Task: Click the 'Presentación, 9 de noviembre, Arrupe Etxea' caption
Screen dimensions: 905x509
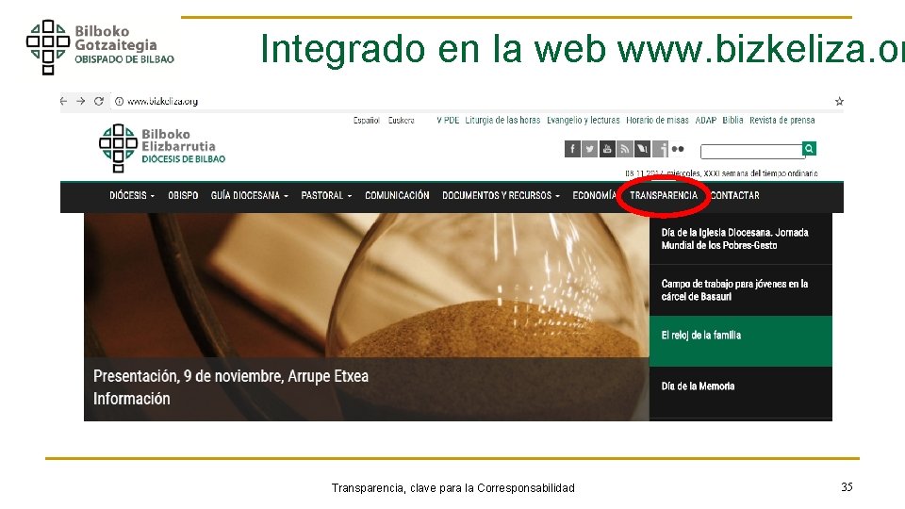Action: 231,376
